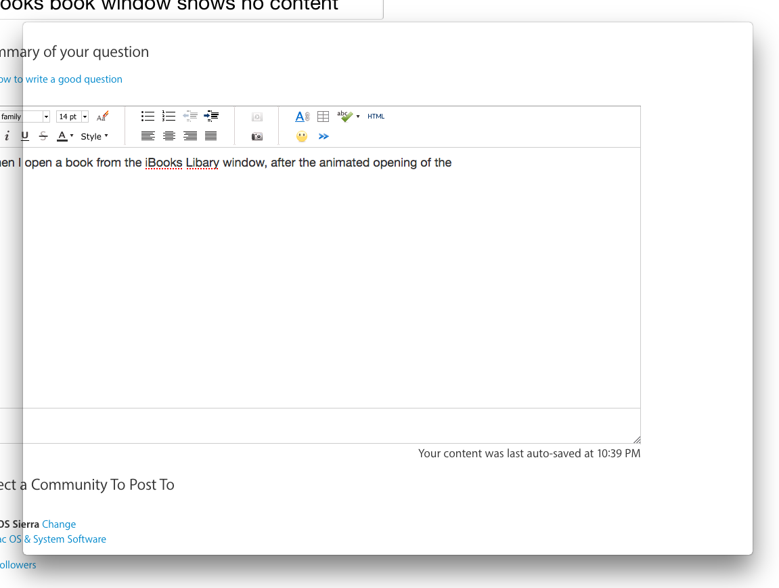Insert a bulleted list
Screen dimensions: 779x588
(x=148, y=117)
